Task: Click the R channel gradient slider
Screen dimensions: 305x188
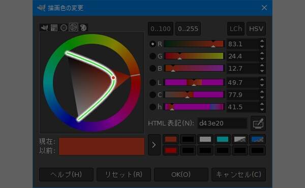Action: [194, 44]
